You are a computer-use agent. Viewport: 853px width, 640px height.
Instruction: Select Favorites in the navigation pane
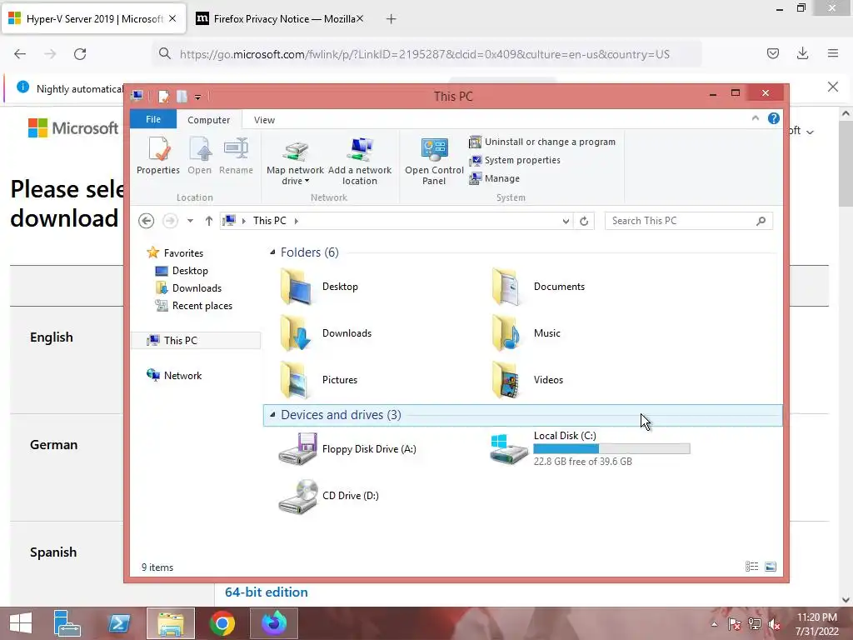175,253
